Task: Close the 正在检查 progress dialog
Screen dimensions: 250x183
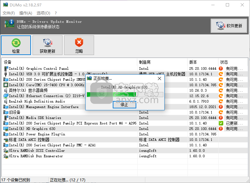Action: 159,78
